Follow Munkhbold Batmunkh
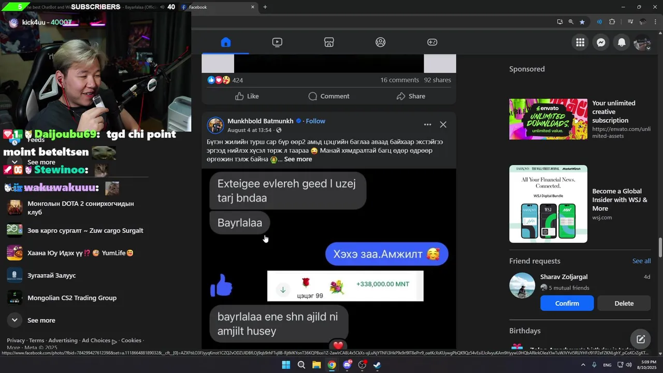The image size is (663, 373). [x=315, y=121]
